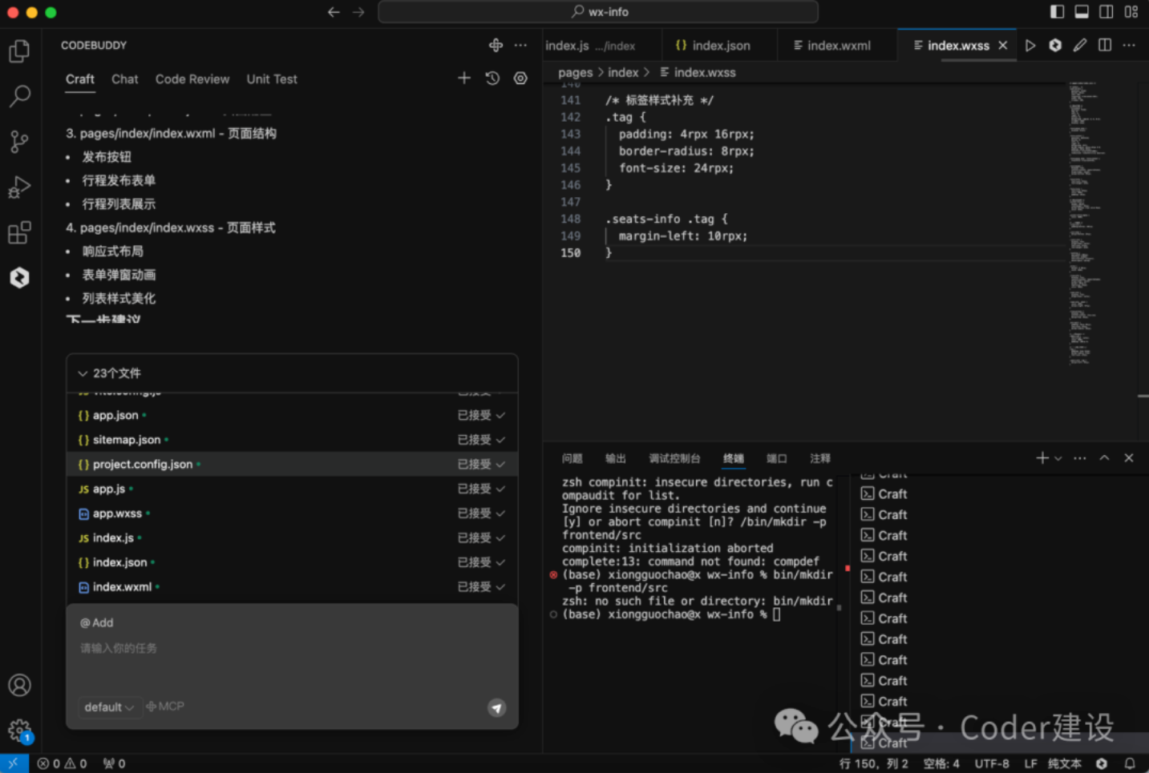Screen dimensions: 1149x773
Task: Click the pages breadcrumb
Action: point(575,72)
